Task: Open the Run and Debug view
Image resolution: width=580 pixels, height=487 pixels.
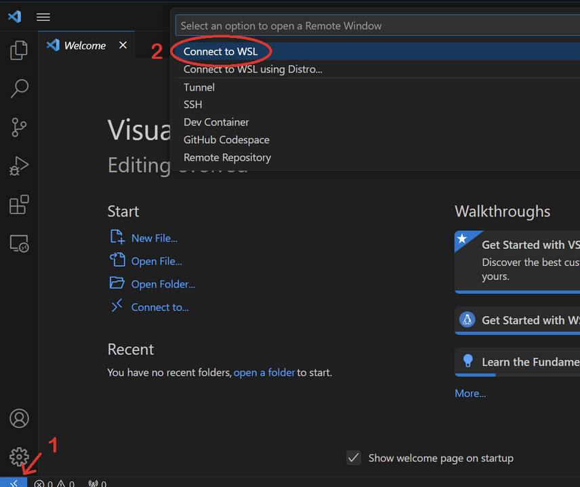Action: pyautogui.click(x=19, y=166)
